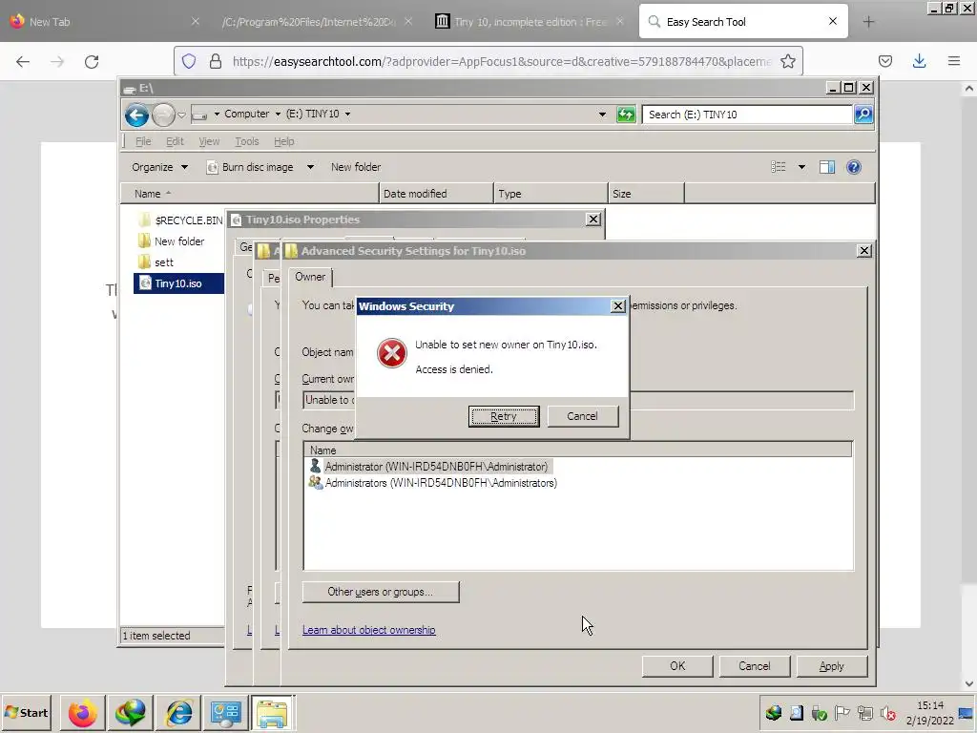
Task: Close Advanced Security Settings window
Action: (863, 251)
